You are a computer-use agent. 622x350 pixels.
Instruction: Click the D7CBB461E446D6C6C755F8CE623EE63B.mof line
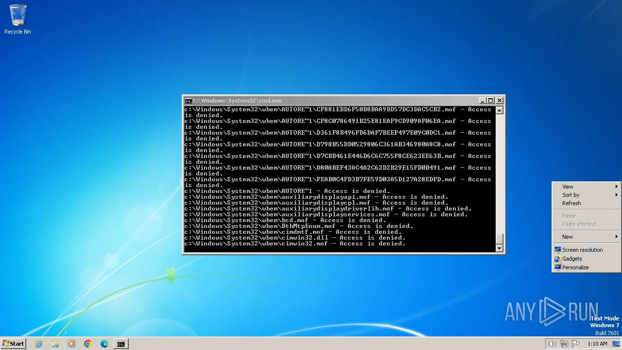pos(338,159)
